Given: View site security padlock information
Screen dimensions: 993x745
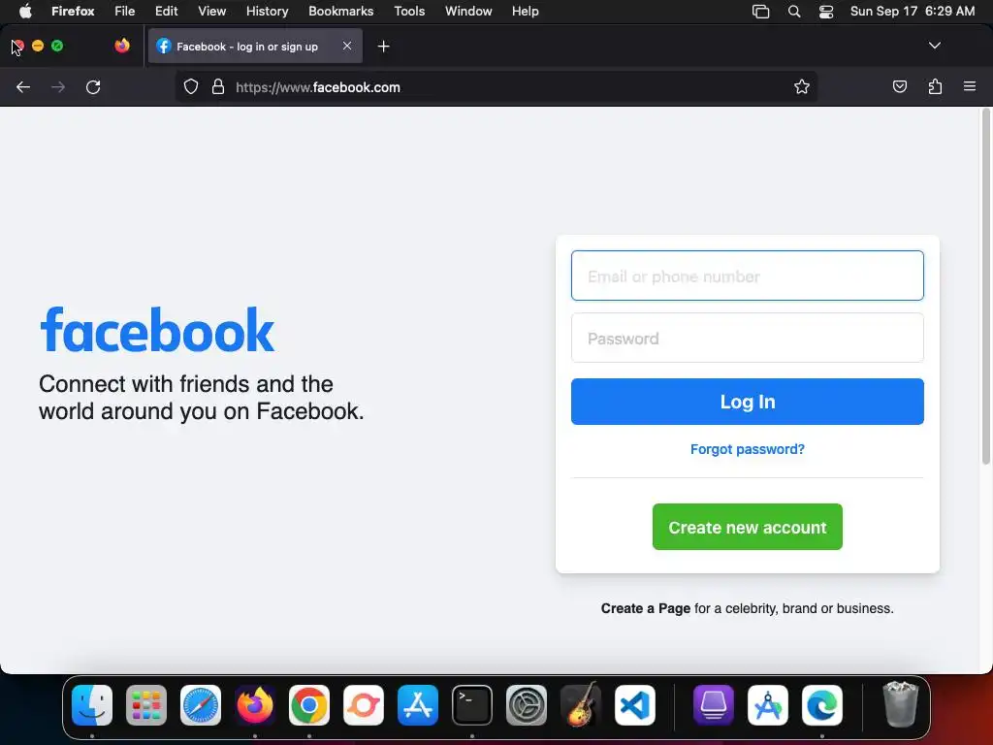Looking at the screenshot, I should pos(218,86).
